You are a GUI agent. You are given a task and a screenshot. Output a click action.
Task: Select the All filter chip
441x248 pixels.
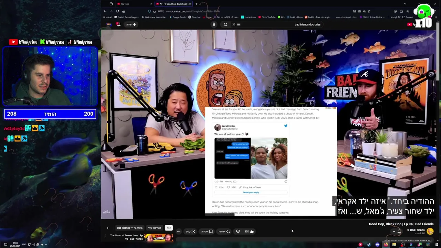tap(169, 228)
